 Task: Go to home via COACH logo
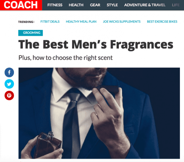coord(21,5)
